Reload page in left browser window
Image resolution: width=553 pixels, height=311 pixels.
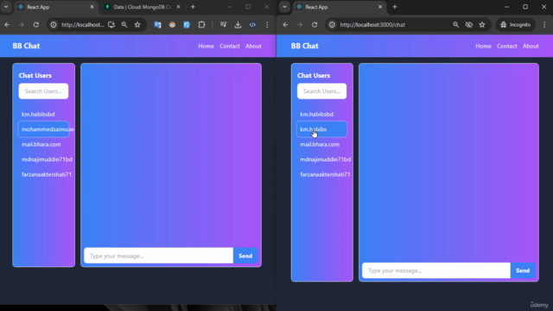tap(36, 25)
